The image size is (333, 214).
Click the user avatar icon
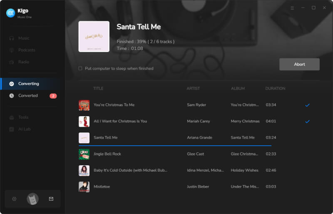(x=33, y=199)
